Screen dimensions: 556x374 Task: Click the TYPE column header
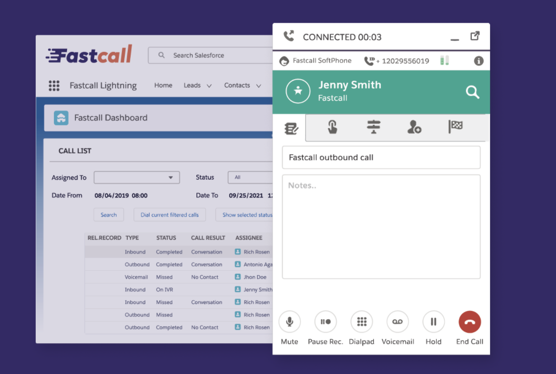click(x=132, y=238)
